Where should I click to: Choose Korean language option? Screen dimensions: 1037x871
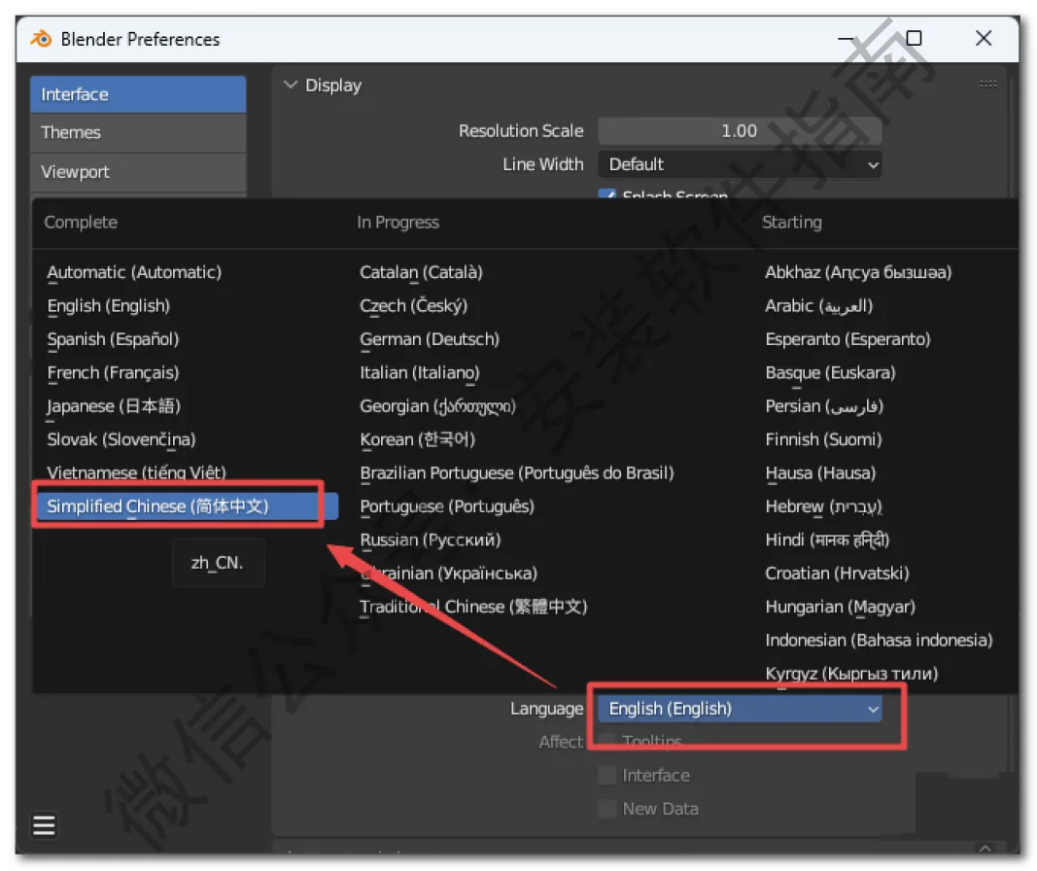[x=417, y=439]
